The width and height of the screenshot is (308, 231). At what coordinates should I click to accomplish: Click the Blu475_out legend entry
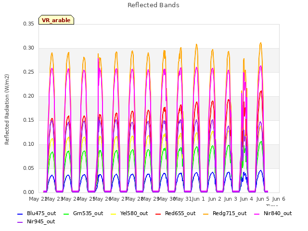click(37, 213)
